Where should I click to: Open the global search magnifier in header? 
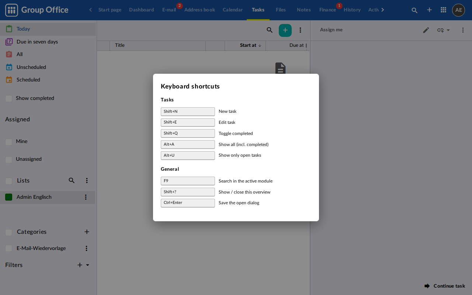414,10
